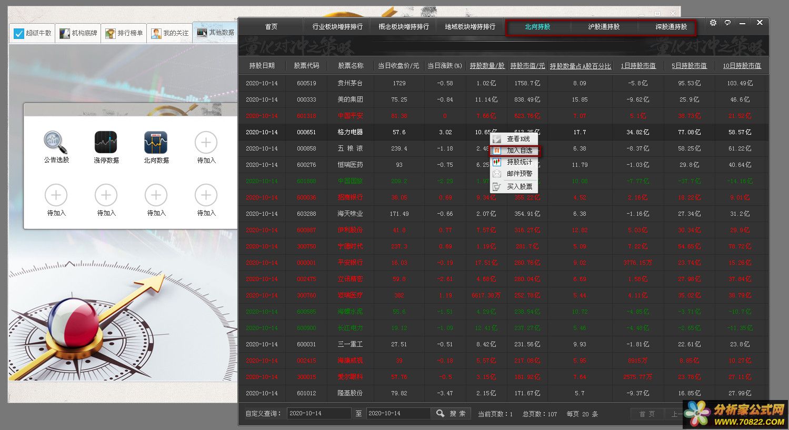Click the 其他数据 tab icon
Image resolution: width=789 pixels, height=430 pixels.
[x=202, y=33]
